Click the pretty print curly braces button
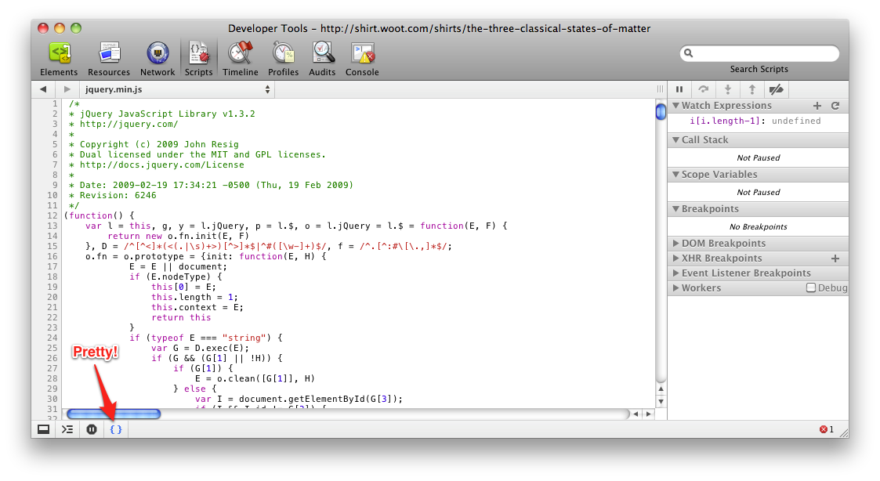Image resolution: width=880 pixels, height=481 pixels. click(116, 429)
